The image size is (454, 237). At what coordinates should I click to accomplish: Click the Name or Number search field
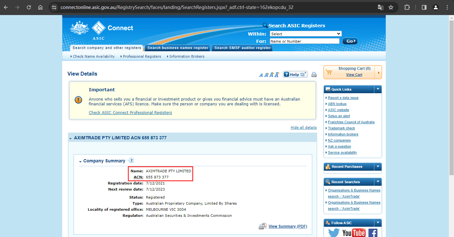304,41
